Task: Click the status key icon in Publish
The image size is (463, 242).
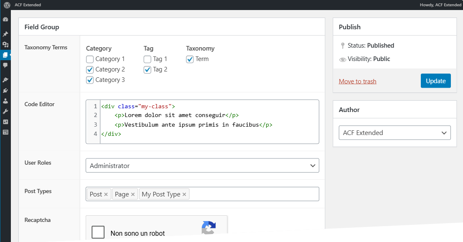Action: [x=343, y=46]
